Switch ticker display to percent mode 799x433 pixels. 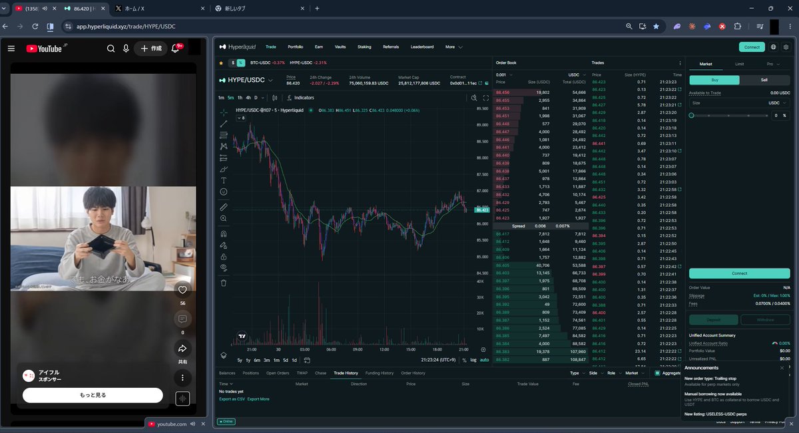241,63
